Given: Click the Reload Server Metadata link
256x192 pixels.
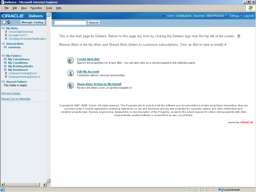Looking at the screenshot, I should pos(16,99).
